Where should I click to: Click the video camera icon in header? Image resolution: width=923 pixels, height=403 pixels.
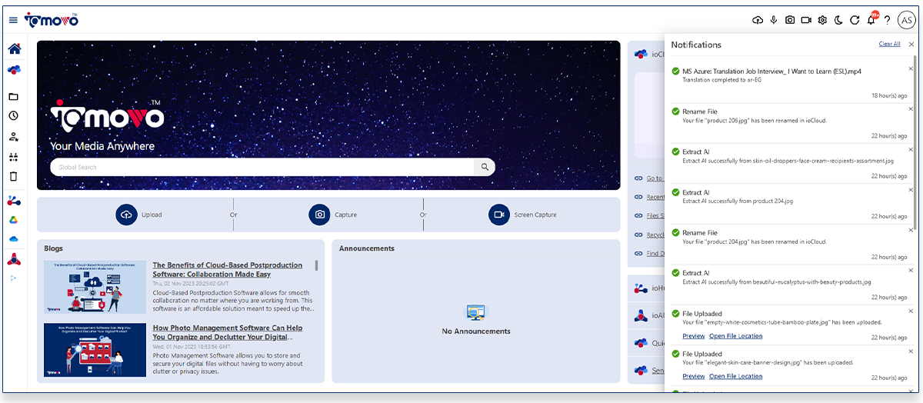coord(806,20)
